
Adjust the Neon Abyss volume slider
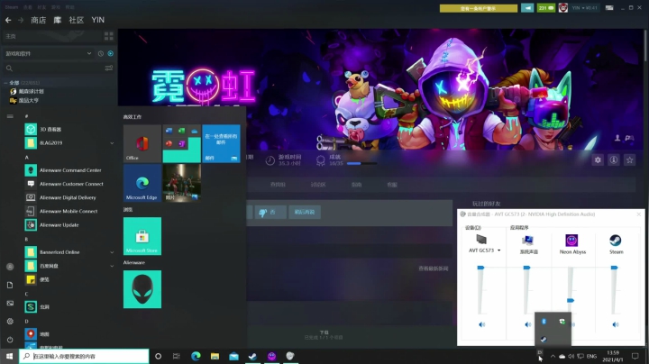(571, 300)
